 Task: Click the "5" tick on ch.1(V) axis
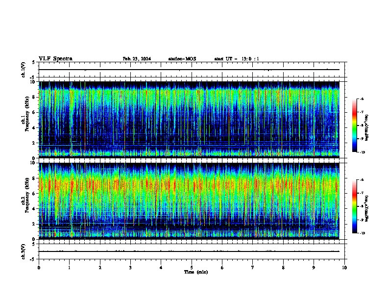click(34, 62)
